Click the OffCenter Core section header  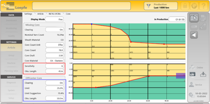tap(34, 78)
